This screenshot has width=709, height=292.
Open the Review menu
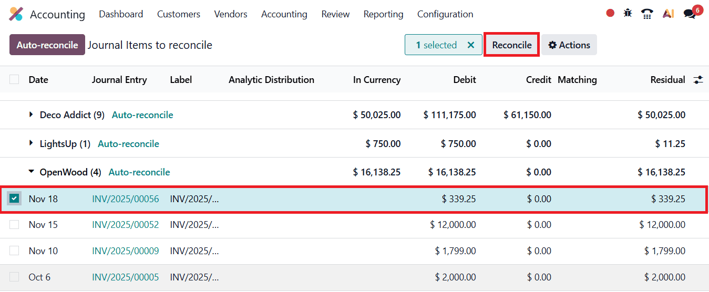[335, 14]
